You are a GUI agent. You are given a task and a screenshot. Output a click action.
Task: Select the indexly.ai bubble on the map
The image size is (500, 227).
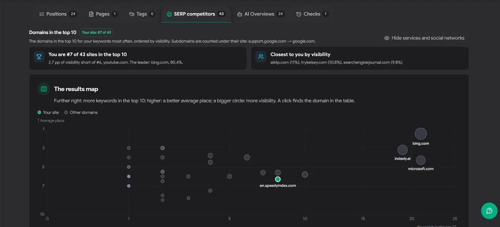(402, 150)
